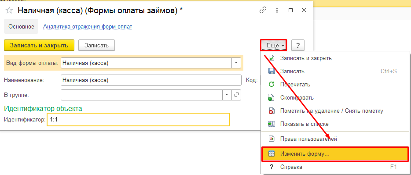
Task: Open link Аналитика отражения форм оплат
Action: pos(88,26)
